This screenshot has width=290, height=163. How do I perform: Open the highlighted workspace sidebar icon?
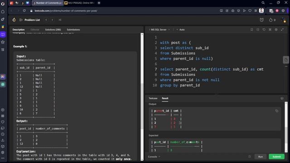[x=3, y=34]
